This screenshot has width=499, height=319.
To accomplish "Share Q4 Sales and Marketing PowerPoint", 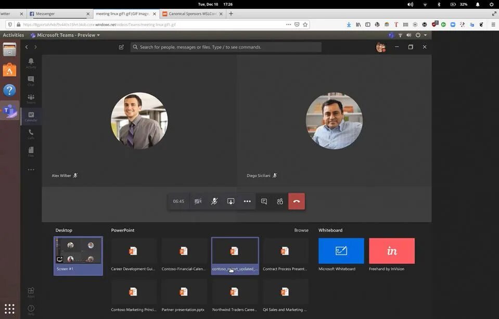I will click(x=285, y=296).
